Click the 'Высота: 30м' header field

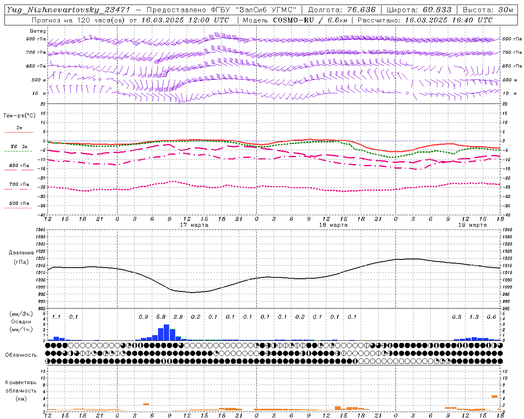click(x=488, y=10)
